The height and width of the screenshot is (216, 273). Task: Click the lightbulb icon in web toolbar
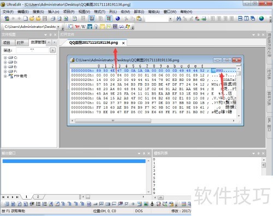point(96,27)
